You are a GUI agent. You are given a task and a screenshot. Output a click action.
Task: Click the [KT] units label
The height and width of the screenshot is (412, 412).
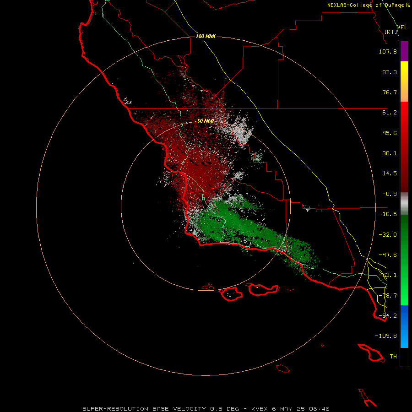click(391, 32)
